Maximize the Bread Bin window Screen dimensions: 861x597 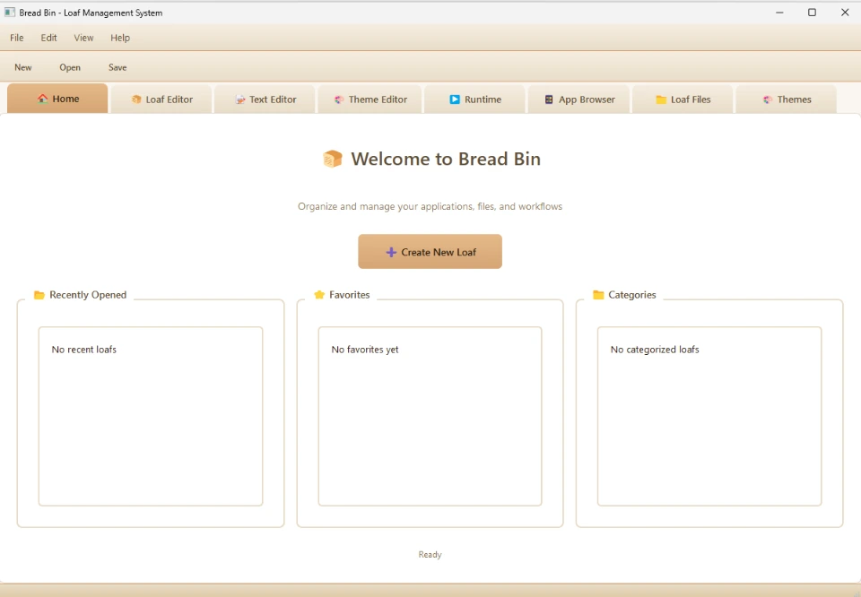pos(813,12)
